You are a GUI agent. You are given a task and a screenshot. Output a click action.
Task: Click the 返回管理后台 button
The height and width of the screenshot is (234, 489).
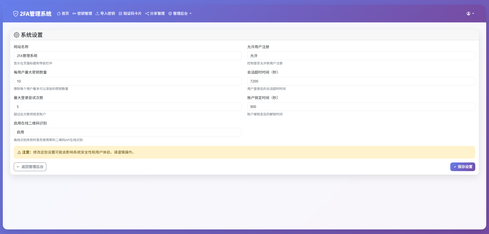[30, 167]
